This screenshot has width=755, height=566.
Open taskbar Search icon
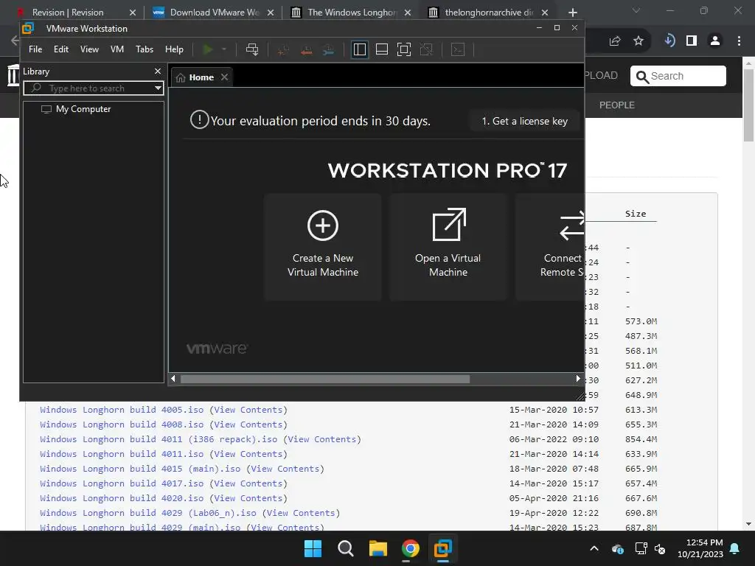pos(346,548)
